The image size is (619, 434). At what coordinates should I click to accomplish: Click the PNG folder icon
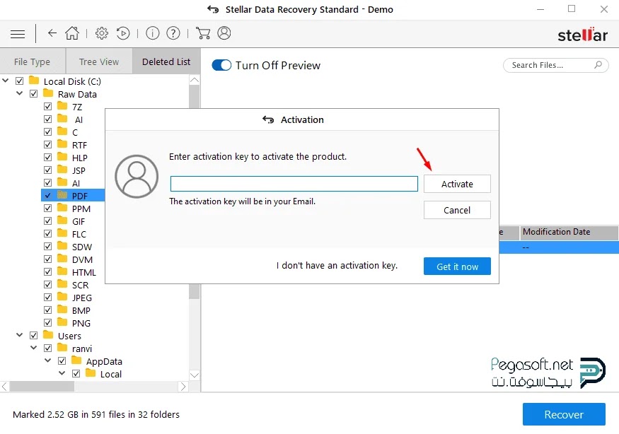pyautogui.click(x=62, y=322)
